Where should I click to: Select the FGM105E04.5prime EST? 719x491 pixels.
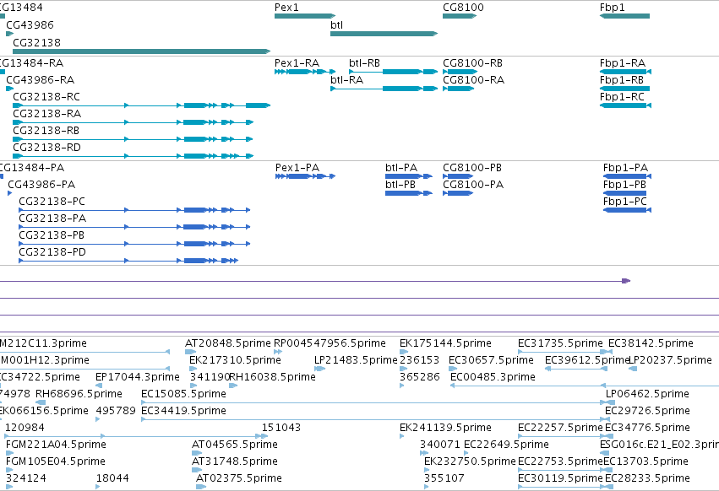9,471
